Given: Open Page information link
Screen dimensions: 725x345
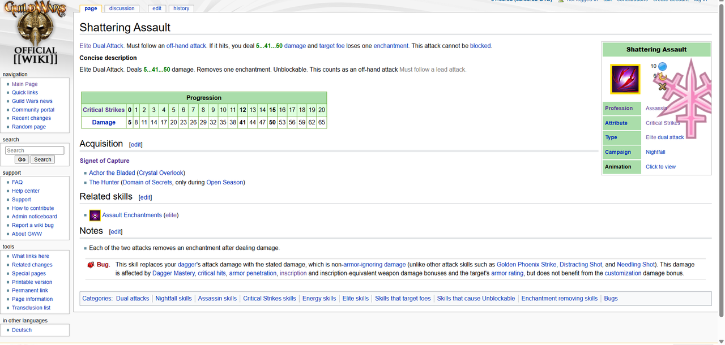Looking at the screenshot, I should (x=32, y=299).
